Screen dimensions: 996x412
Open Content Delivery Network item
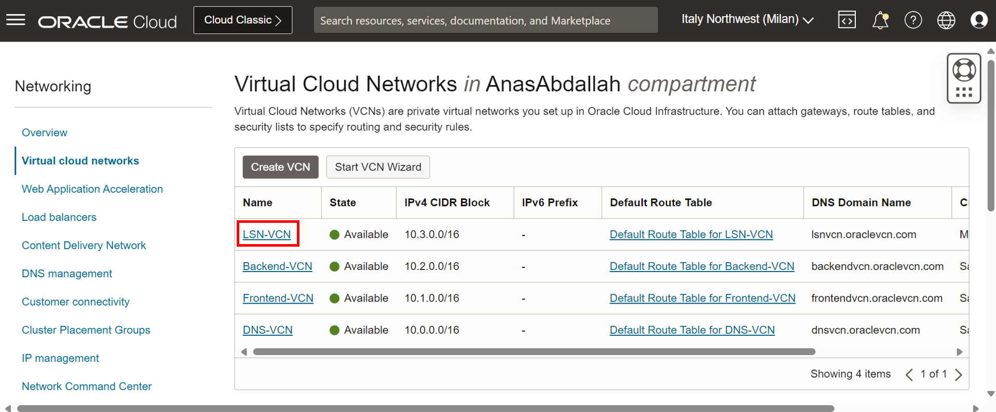[x=84, y=246]
